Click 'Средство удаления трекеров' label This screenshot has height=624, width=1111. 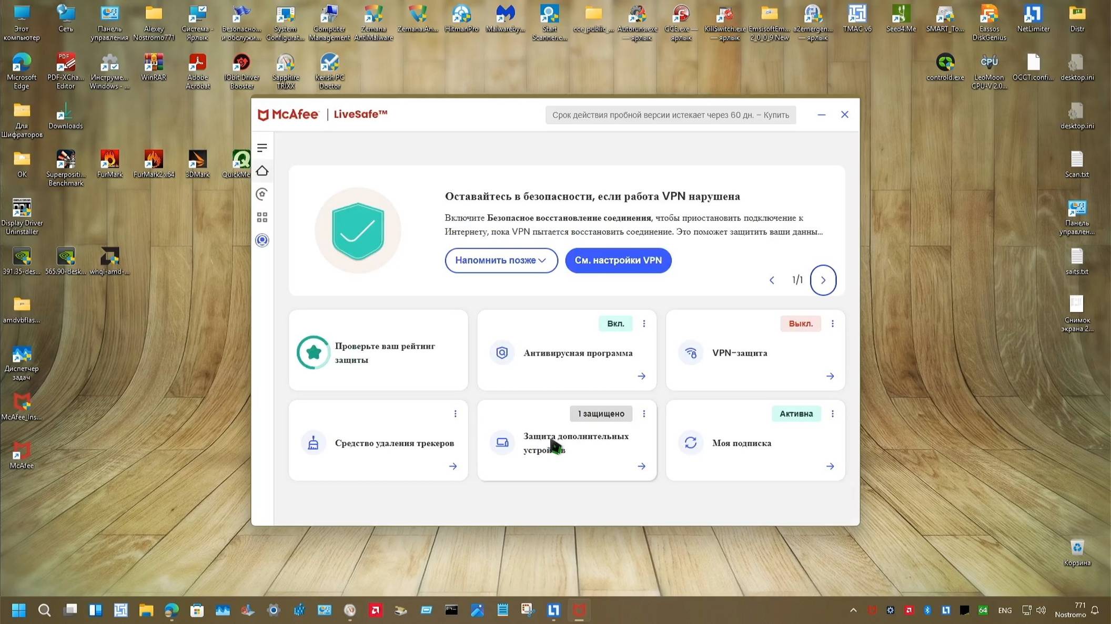395,443
